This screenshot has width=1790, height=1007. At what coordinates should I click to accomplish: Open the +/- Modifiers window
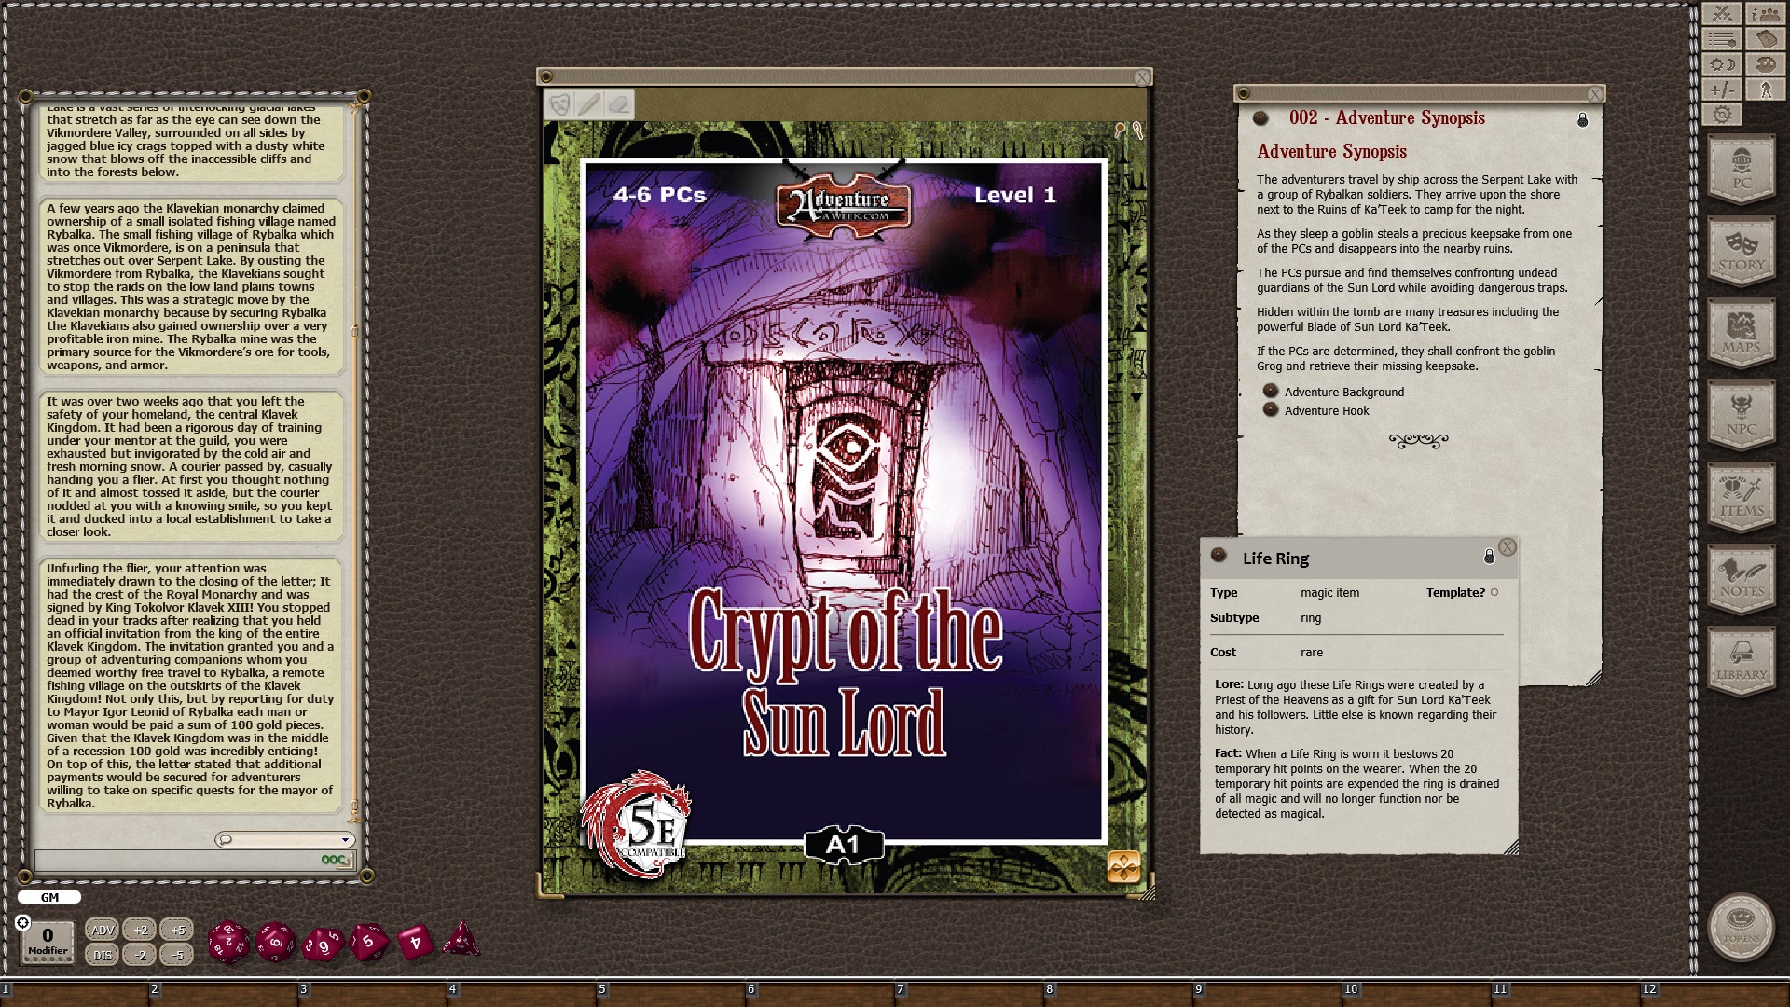[x=1722, y=90]
